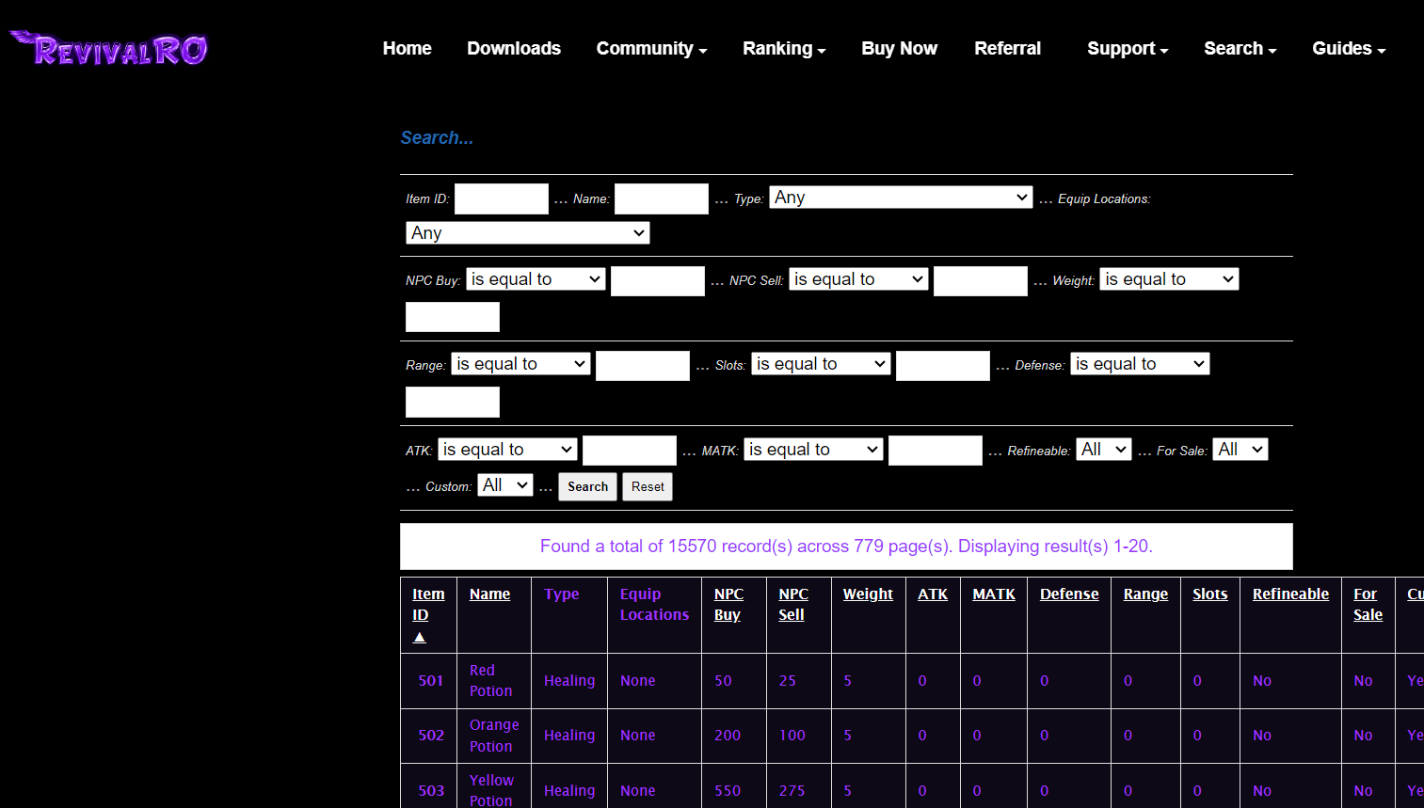The image size is (1424, 808).
Task: Go to the Downloads page
Action: (513, 49)
